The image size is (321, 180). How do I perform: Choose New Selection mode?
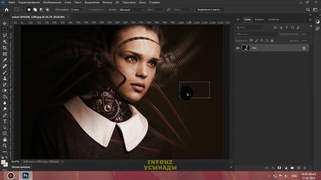29,9
